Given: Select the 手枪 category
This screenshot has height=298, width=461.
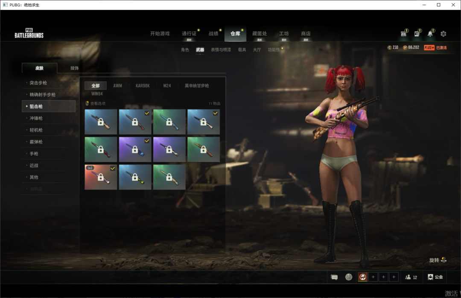Looking at the screenshot, I should coord(49,154).
